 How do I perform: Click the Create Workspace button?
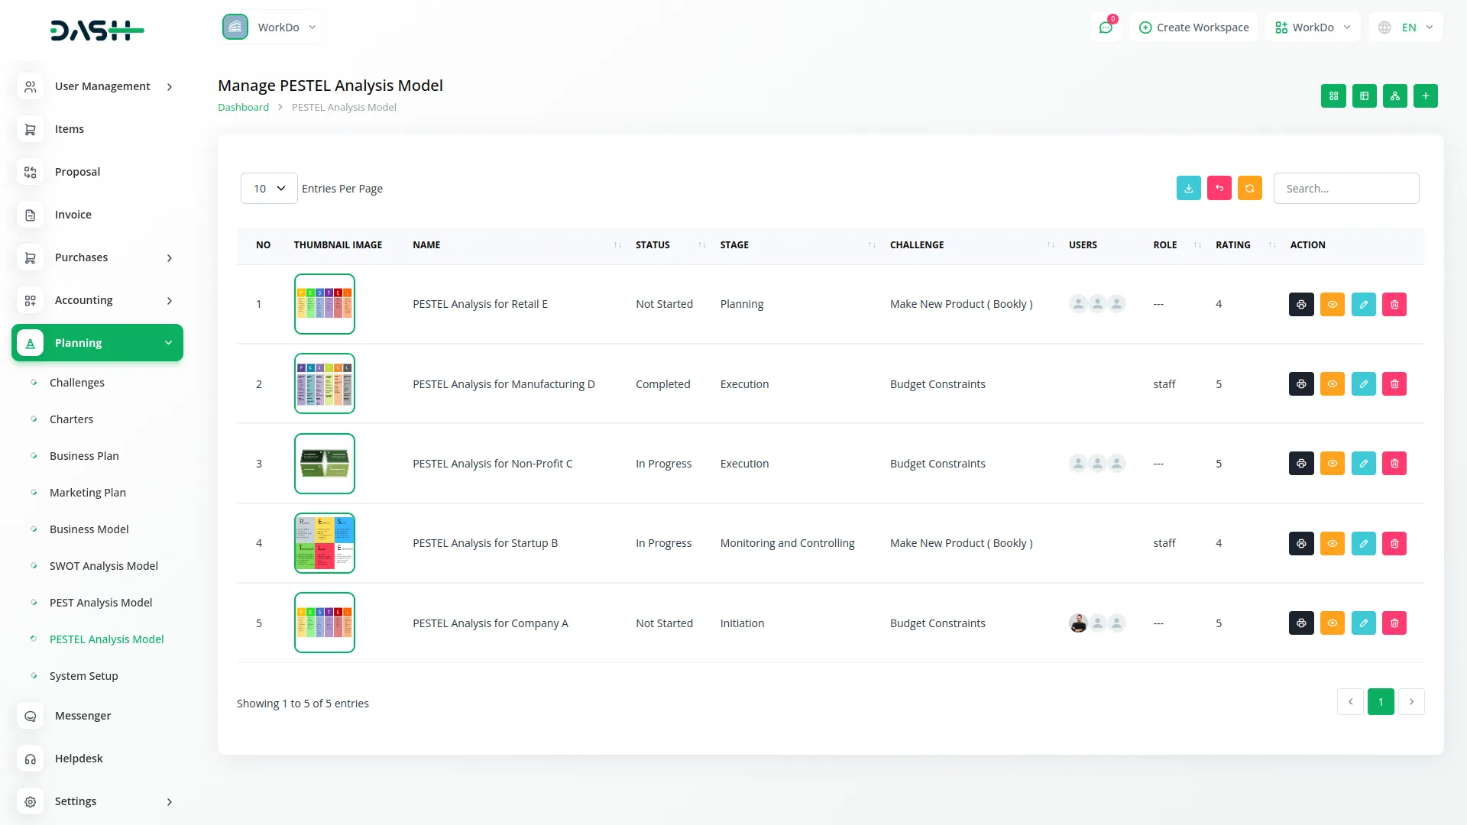tap(1193, 27)
